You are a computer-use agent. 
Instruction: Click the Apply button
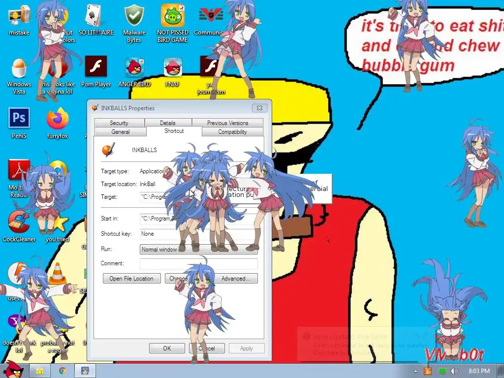click(x=247, y=348)
